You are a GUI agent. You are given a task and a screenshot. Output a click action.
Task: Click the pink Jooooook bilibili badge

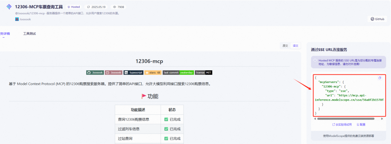click(113, 73)
